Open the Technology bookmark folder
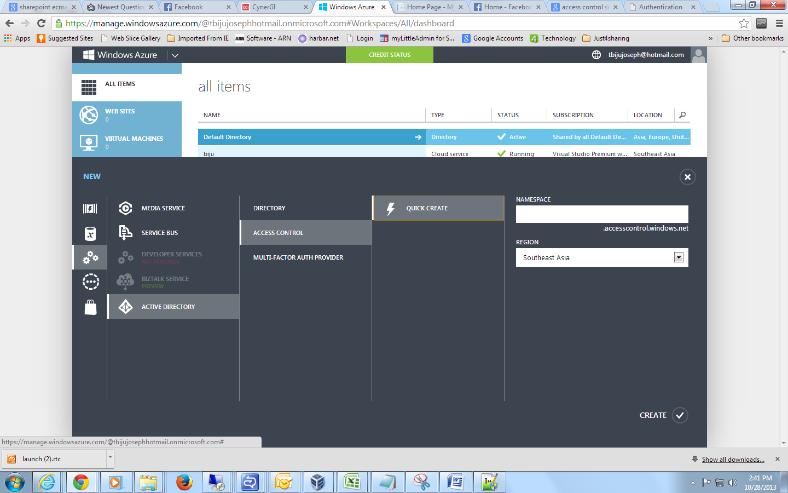This screenshot has height=493, width=788. click(x=553, y=38)
